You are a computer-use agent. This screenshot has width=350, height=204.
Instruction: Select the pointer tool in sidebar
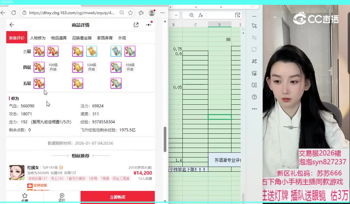pyautogui.click(x=254, y=26)
